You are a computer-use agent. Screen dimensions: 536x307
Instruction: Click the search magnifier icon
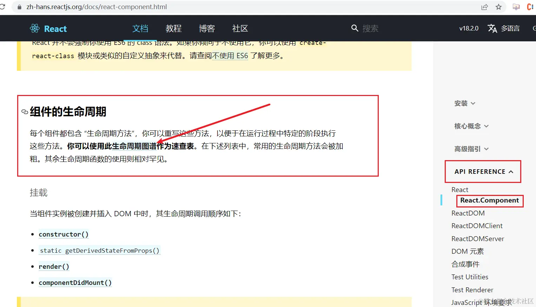click(x=355, y=28)
